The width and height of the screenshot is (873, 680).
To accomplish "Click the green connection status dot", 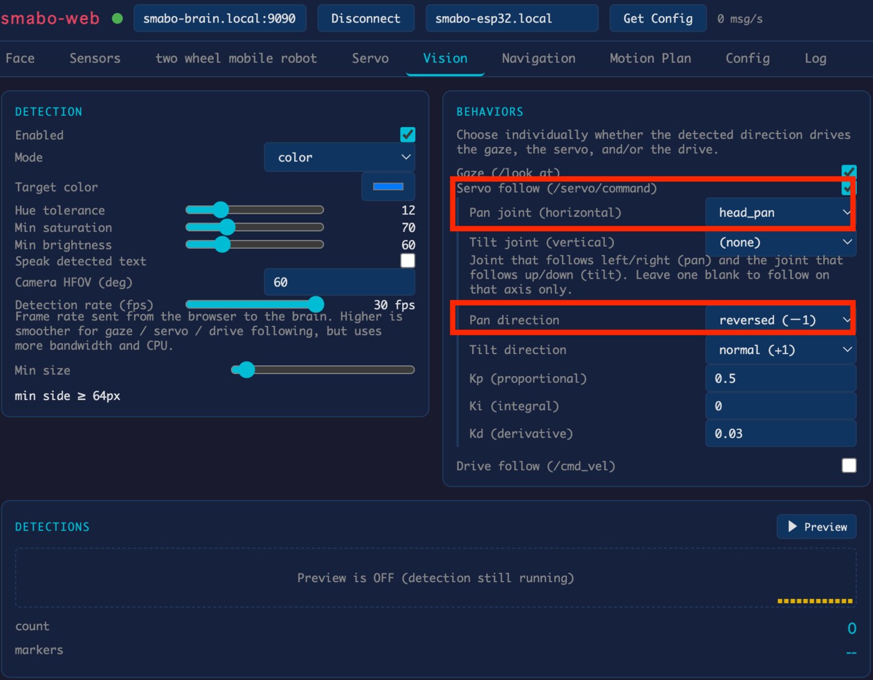I will click(x=117, y=19).
